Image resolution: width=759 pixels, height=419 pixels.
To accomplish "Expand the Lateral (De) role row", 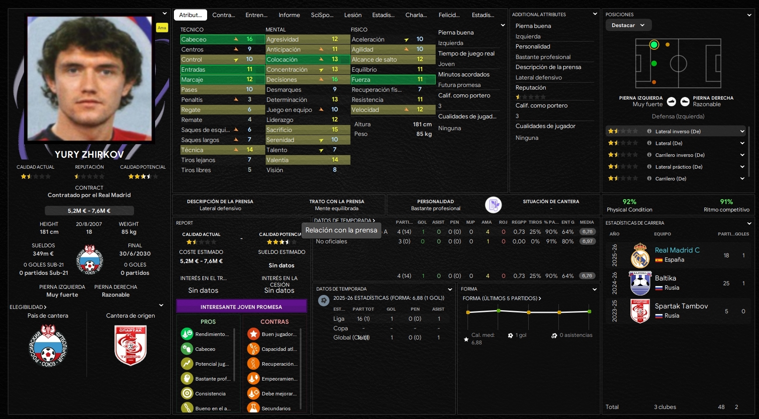I will (x=742, y=143).
